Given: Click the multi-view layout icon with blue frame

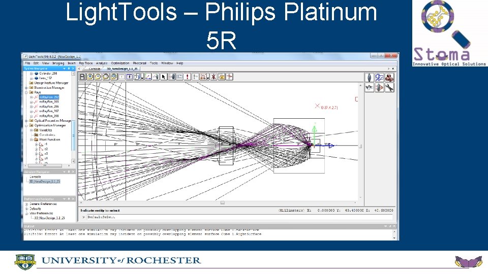Looking at the screenshot, I should coord(130,77).
